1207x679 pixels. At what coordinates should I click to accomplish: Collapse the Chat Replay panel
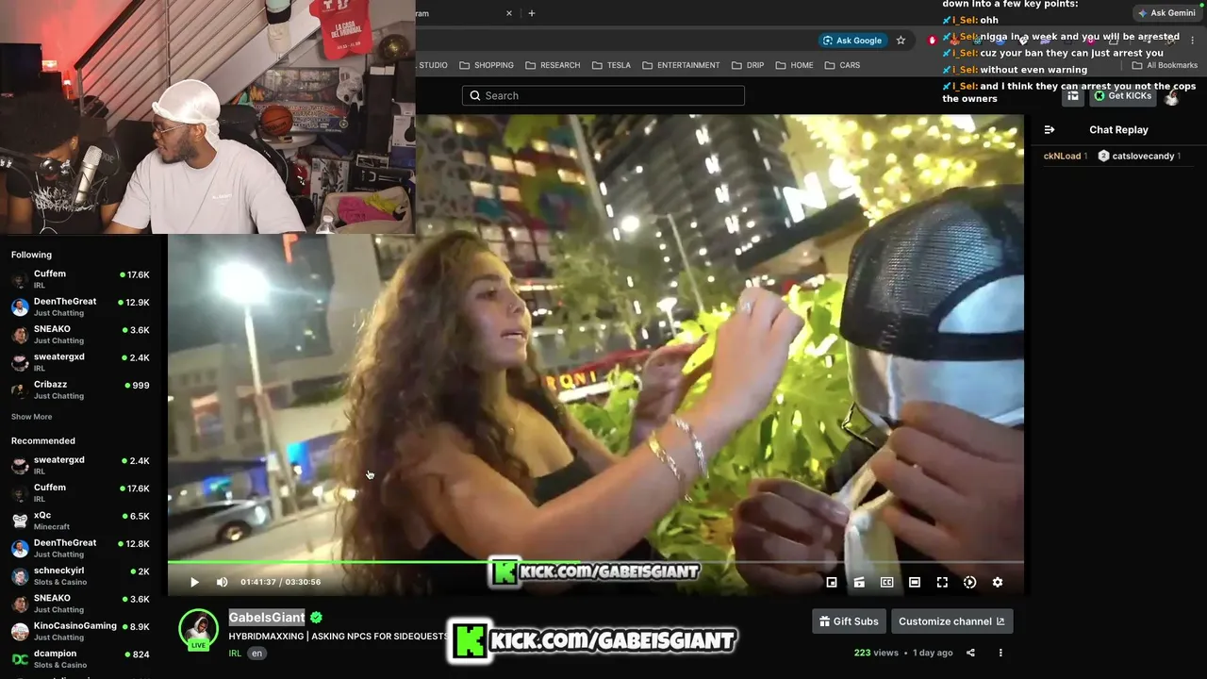coord(1050,130)
